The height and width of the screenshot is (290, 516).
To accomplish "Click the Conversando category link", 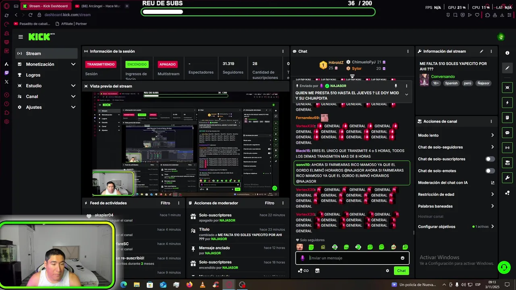I will coord(443,77).
